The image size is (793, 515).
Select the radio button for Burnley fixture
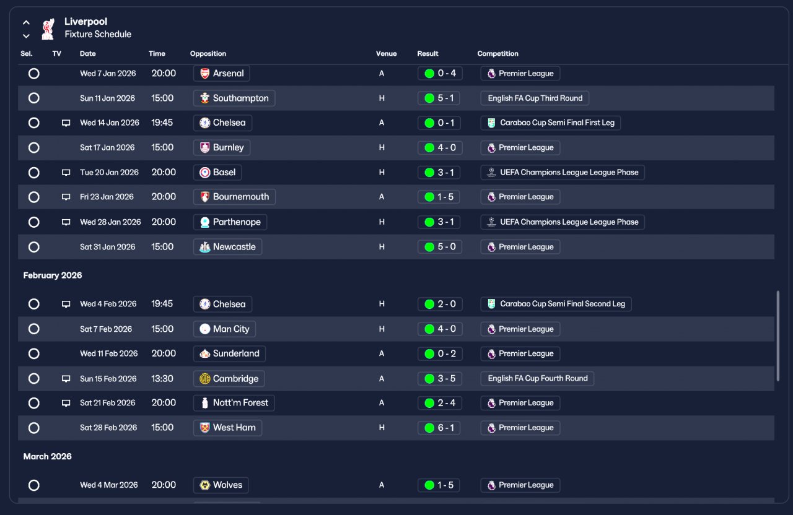pyautogui.click(x=34, y=148)
